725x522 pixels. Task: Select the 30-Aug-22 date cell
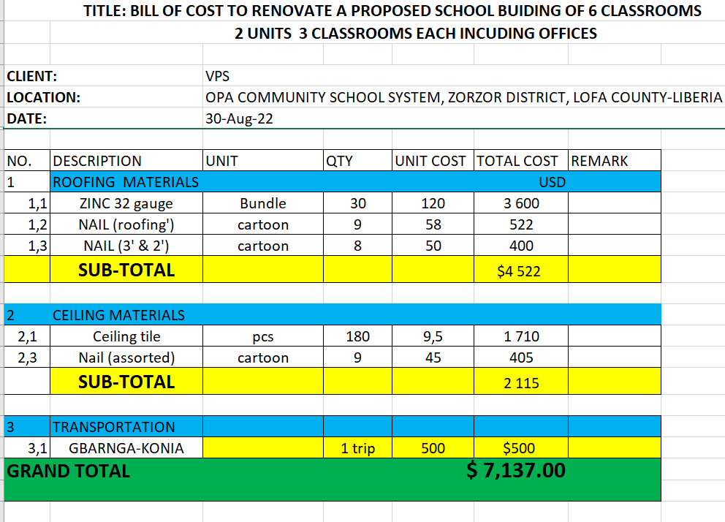click(240, 118)
